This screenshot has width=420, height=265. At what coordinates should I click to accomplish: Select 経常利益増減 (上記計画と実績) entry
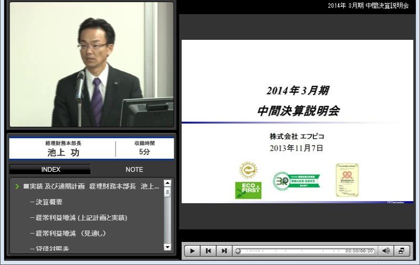click(x=79, y=218)
